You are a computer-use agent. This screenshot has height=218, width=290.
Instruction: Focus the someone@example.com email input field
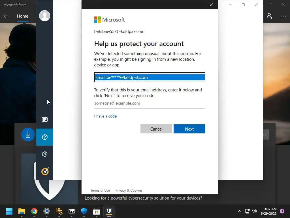(x=149, y=103)
